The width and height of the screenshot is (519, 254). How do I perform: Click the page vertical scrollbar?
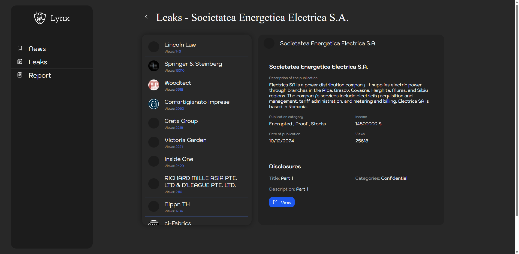coord(517,109)
